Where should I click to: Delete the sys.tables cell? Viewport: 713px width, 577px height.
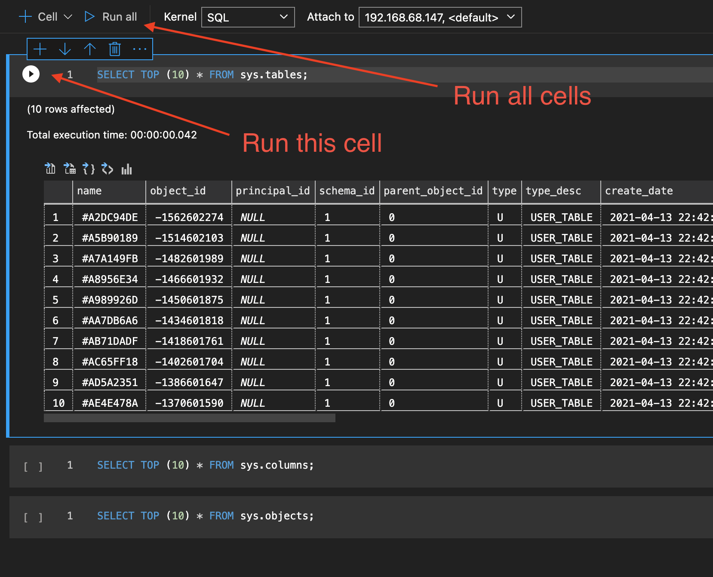pos(114,49)
